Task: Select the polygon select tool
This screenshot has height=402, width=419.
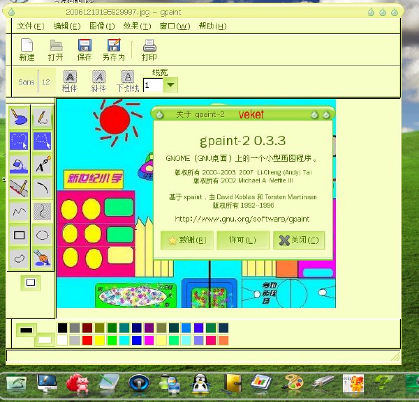Action: pos(42,141)
